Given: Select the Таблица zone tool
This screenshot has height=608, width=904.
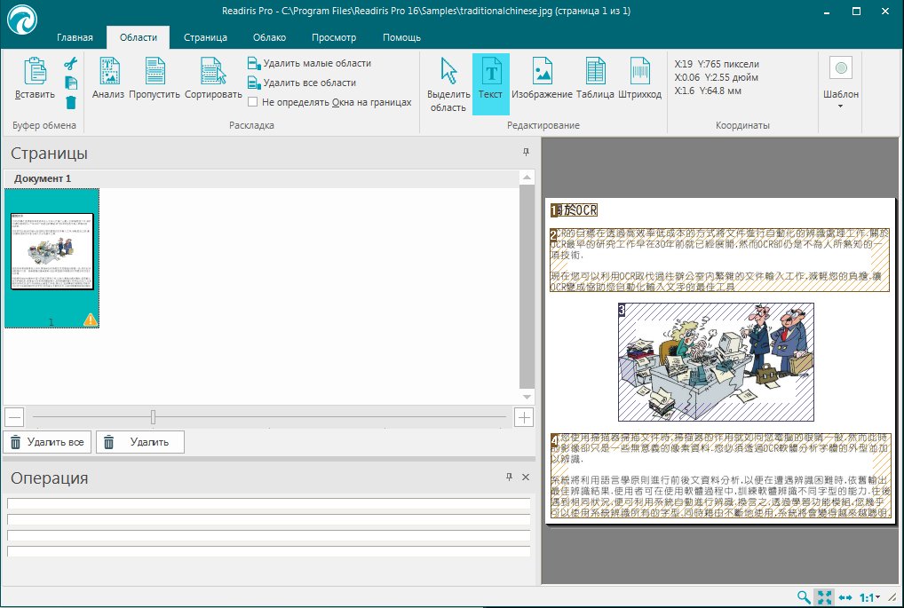Looking at the screenshot, I should point(595,78).
